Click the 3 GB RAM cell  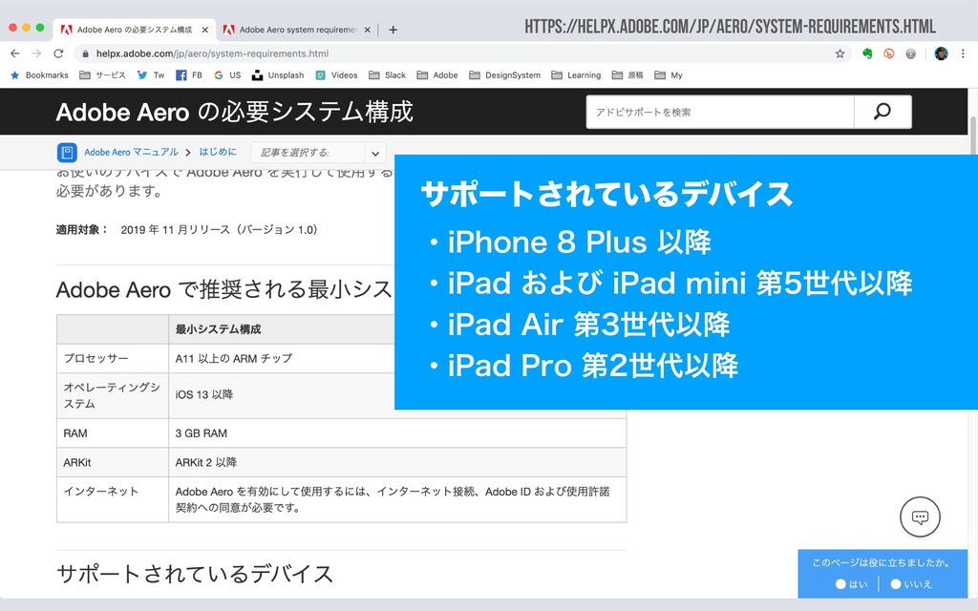[x=397, y=433]
